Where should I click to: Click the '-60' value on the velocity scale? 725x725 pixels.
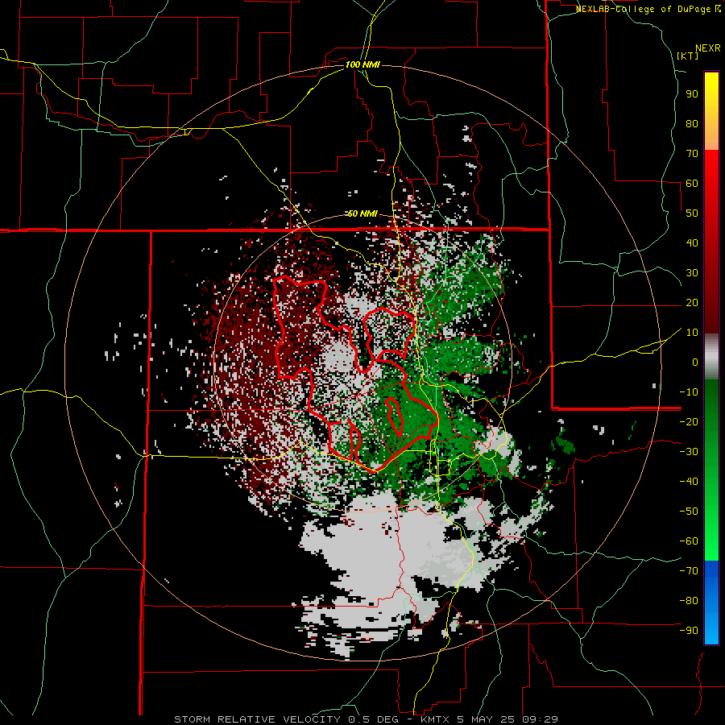689,541
